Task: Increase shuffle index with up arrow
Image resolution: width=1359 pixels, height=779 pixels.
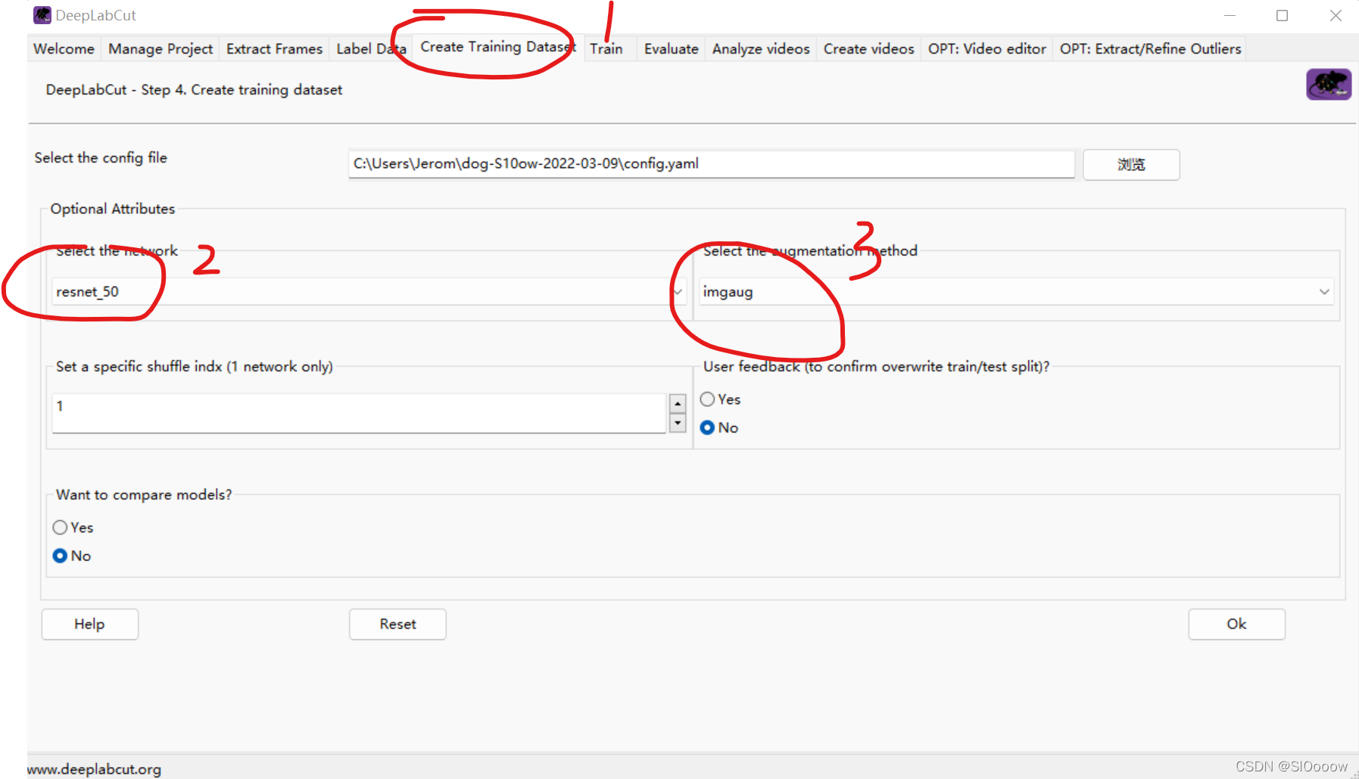Action: click(678, 403)
